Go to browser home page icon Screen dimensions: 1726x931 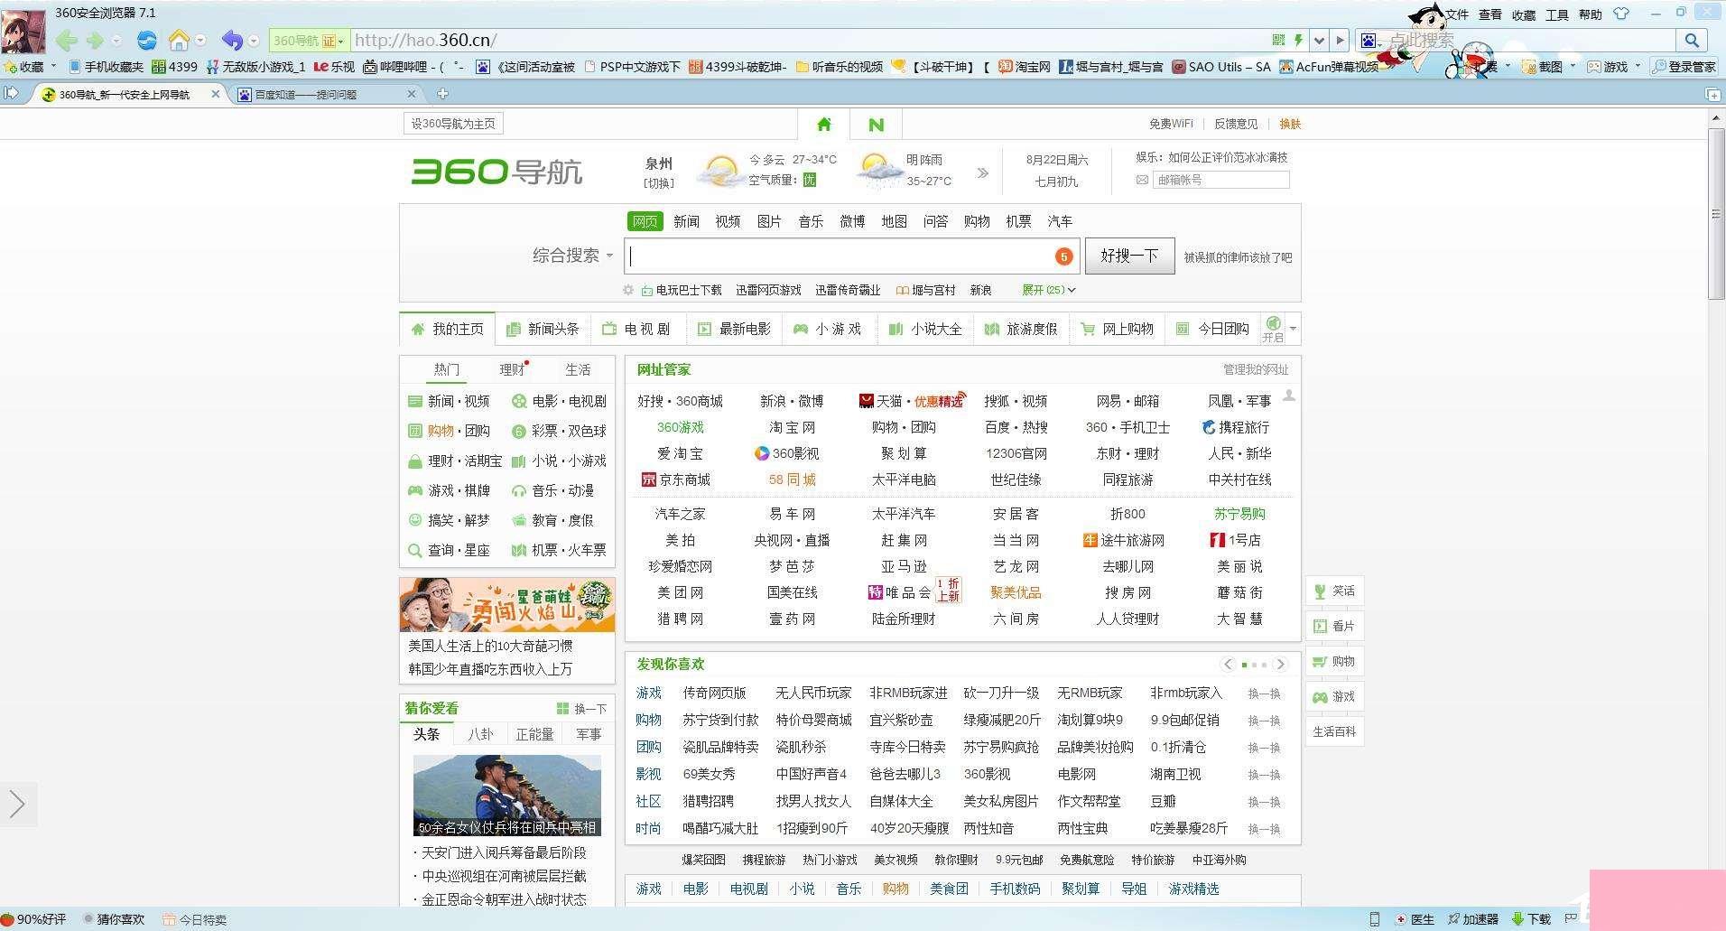(x=179, y=41)
